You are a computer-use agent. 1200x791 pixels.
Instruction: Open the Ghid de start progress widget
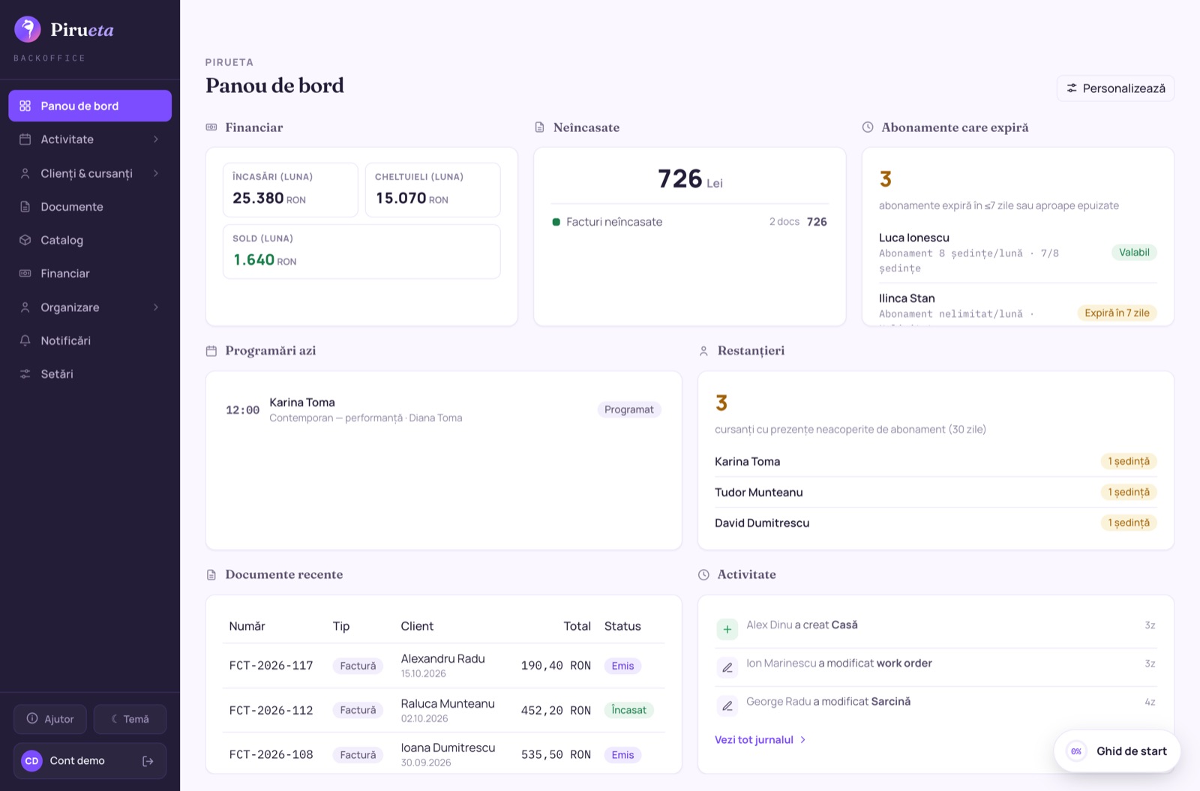tap(1117, 751)
